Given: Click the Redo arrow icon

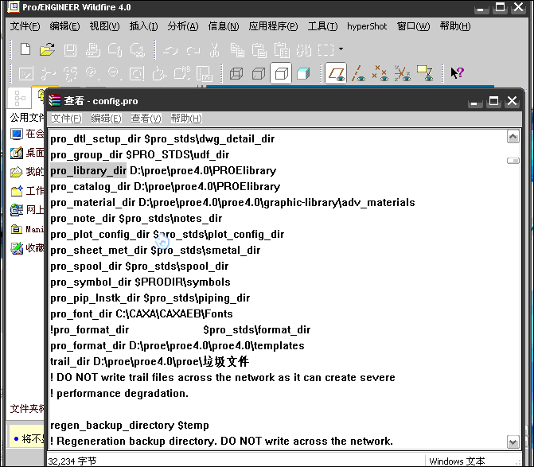Looking at the screenshot, I should click(x=193, y=50).
